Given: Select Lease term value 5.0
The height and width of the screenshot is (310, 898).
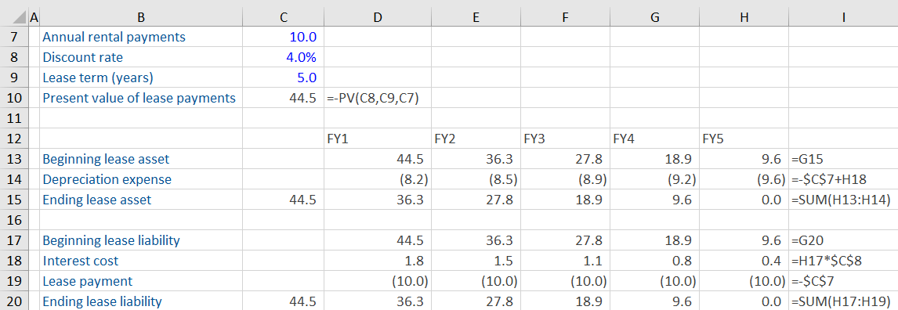Looking at the screenshot, I should (283, 77).
